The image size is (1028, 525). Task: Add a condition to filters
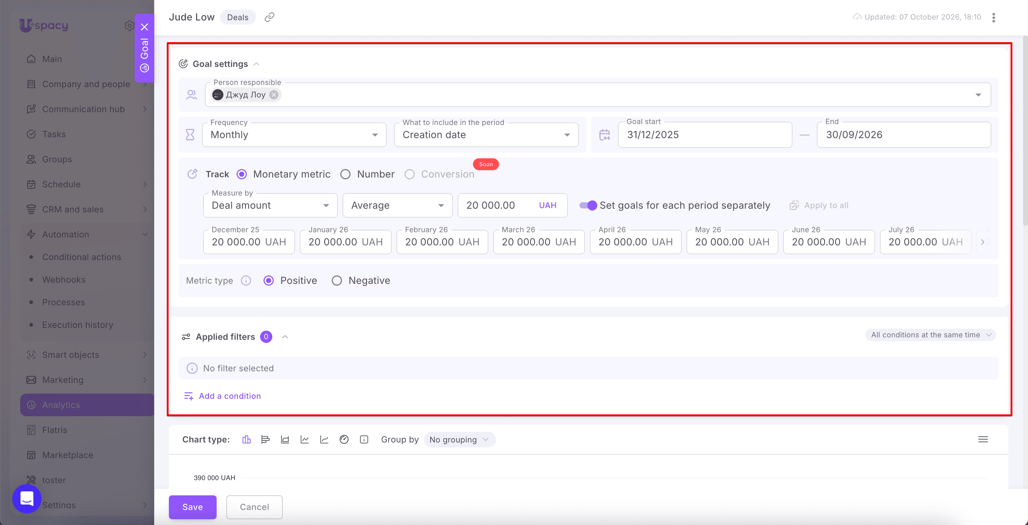click(222, 396)
